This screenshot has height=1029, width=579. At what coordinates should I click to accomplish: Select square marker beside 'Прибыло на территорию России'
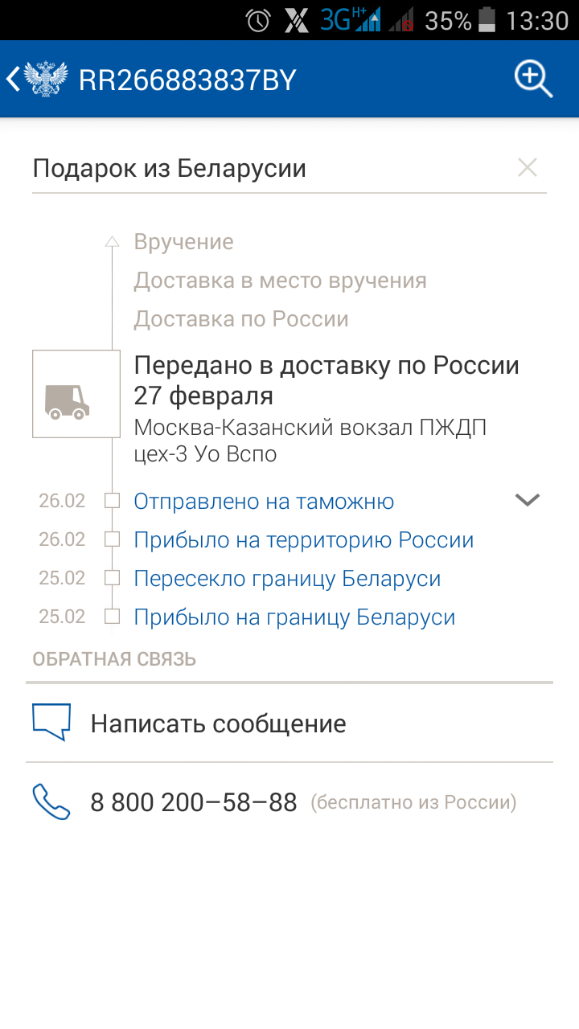[x=113, y=539]
